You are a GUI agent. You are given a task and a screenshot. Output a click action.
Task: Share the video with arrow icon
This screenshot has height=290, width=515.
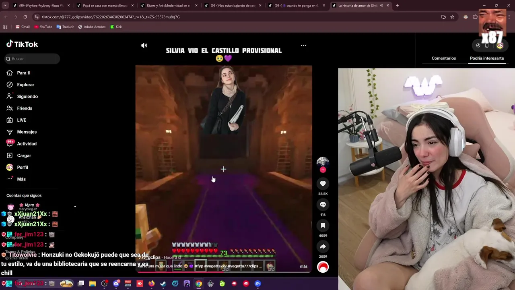(323, 246)
